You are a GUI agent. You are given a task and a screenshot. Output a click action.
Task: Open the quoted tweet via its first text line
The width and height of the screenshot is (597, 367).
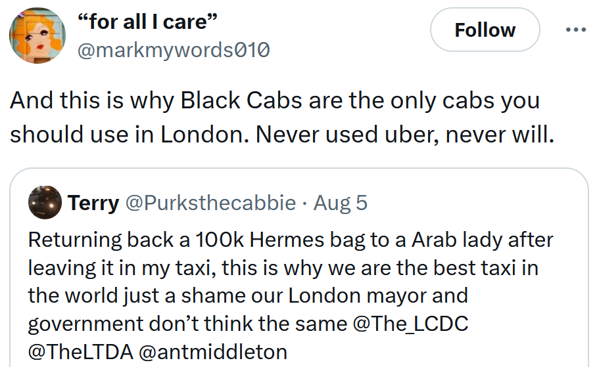point(291,239)
